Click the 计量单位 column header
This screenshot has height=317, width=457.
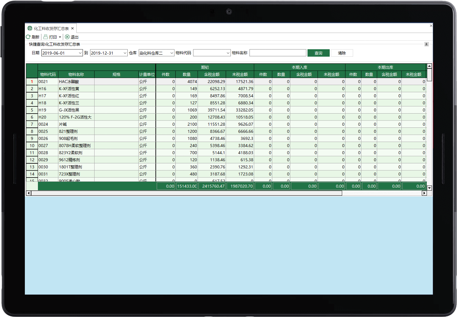point(147,75)
